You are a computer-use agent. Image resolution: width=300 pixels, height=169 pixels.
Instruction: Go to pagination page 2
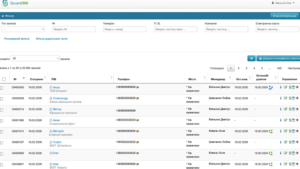point(239,68)
